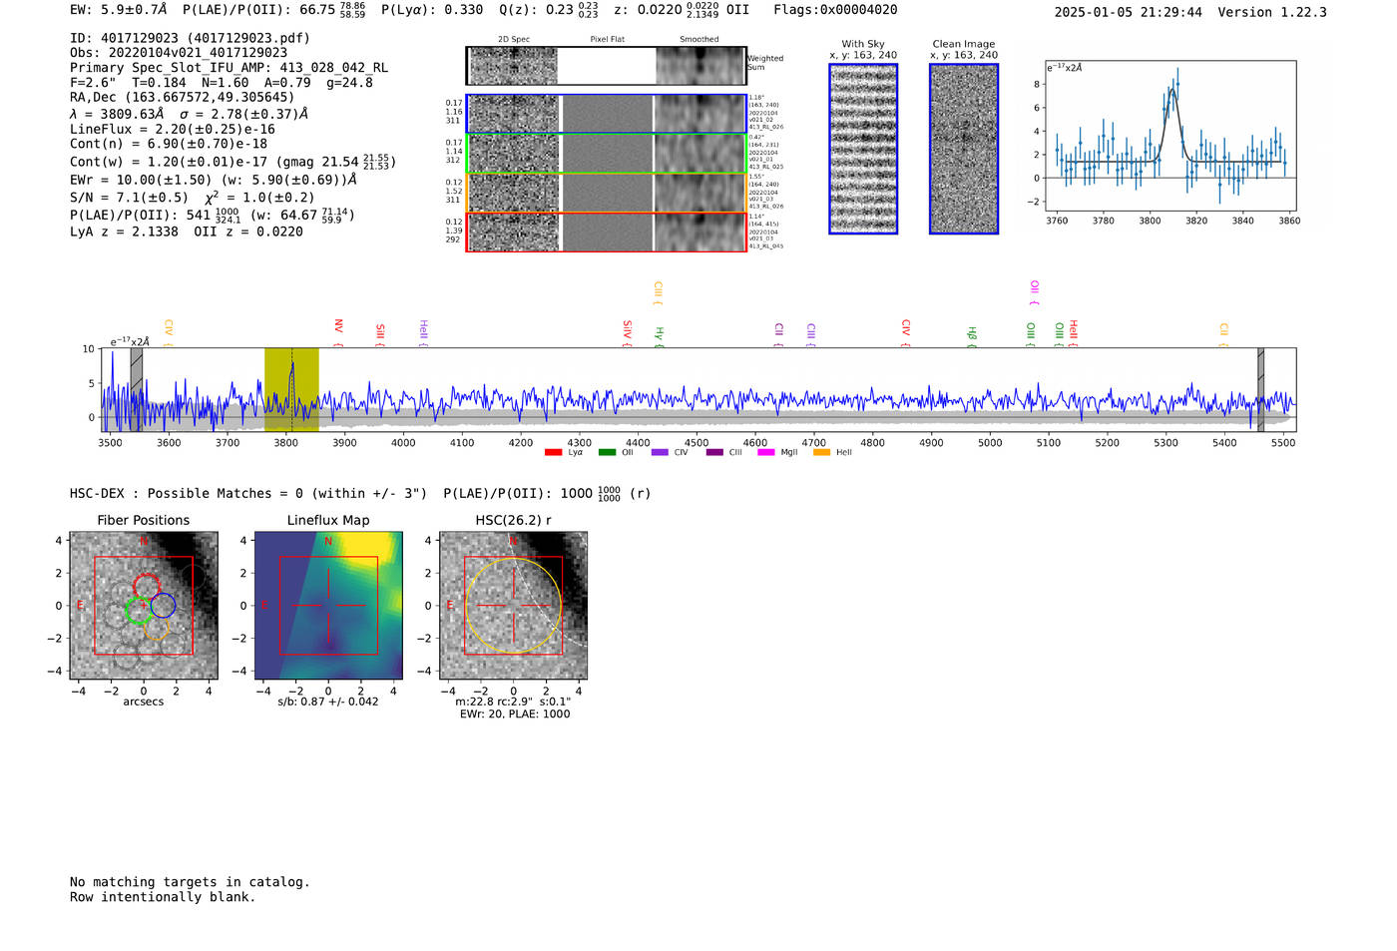Click the Clean Image cutout

coord(963,149)
